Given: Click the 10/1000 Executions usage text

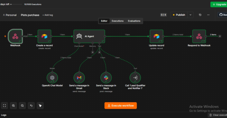Looking at the screenshot, I should pos(33,4).
